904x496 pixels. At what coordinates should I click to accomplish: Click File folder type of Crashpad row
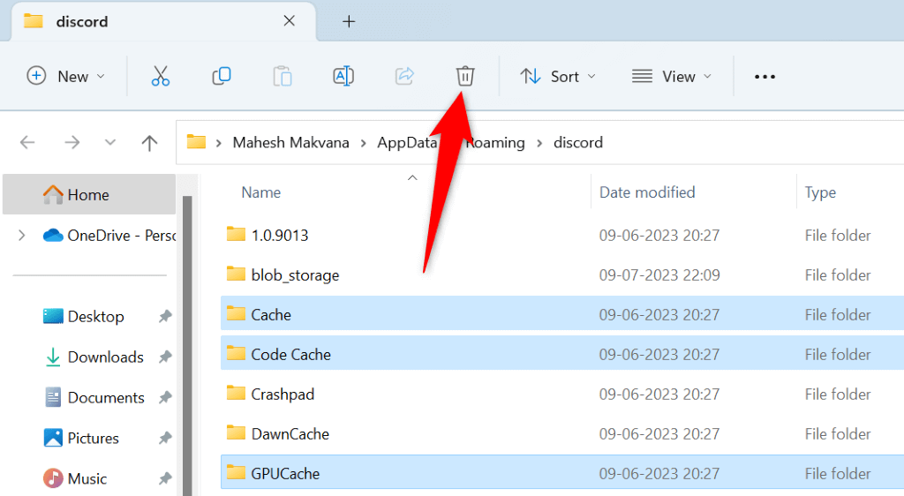(x=838, y=394)
